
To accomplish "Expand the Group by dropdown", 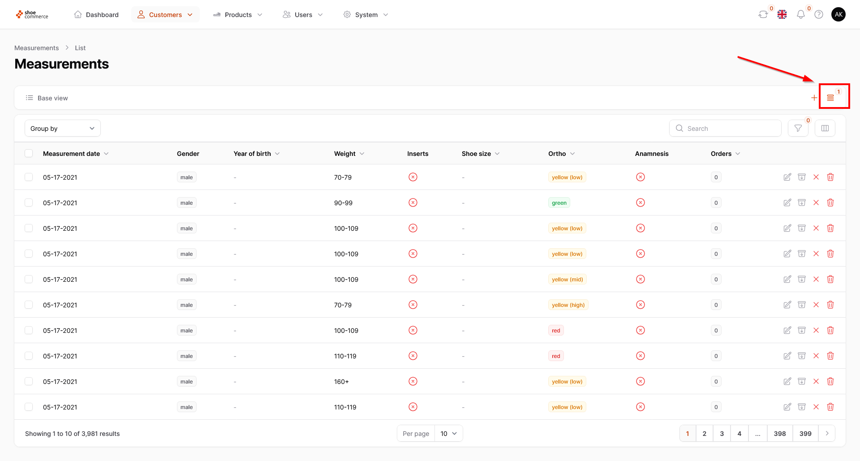I will click(62, 129).
